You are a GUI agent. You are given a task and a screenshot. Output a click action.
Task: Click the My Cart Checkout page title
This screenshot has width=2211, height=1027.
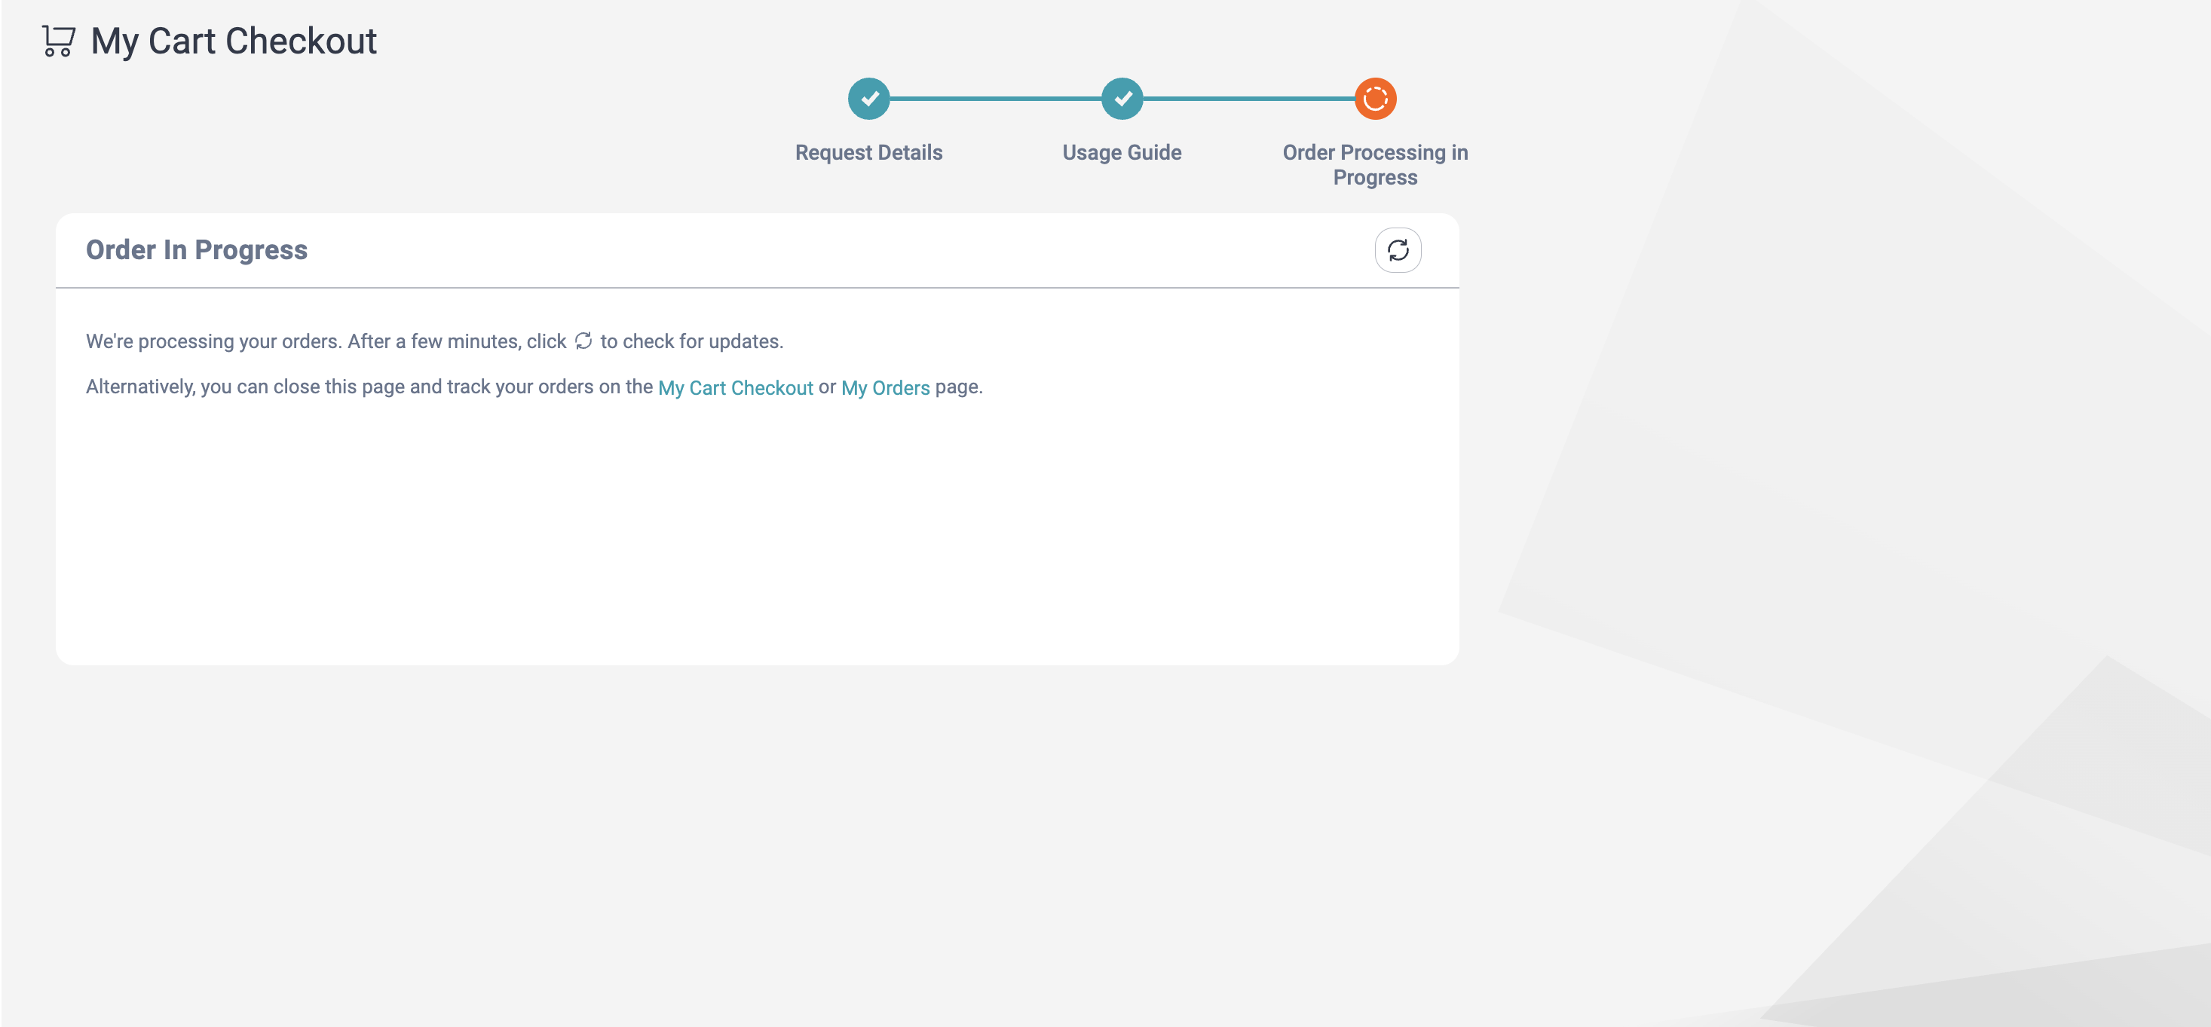coord(234,41)
